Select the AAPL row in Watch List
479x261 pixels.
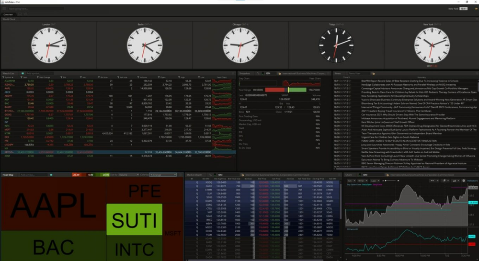click(118, 88)
